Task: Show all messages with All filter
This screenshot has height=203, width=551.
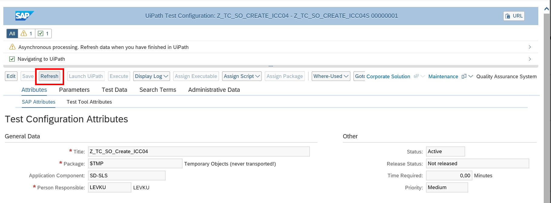Action: [x=12, y=34]
